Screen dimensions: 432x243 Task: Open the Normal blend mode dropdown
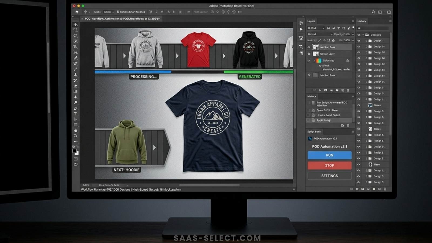(x=320, y=34)
